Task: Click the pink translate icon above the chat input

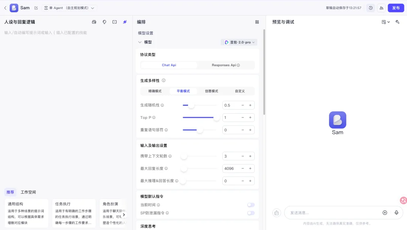Action: pos(403,201)
